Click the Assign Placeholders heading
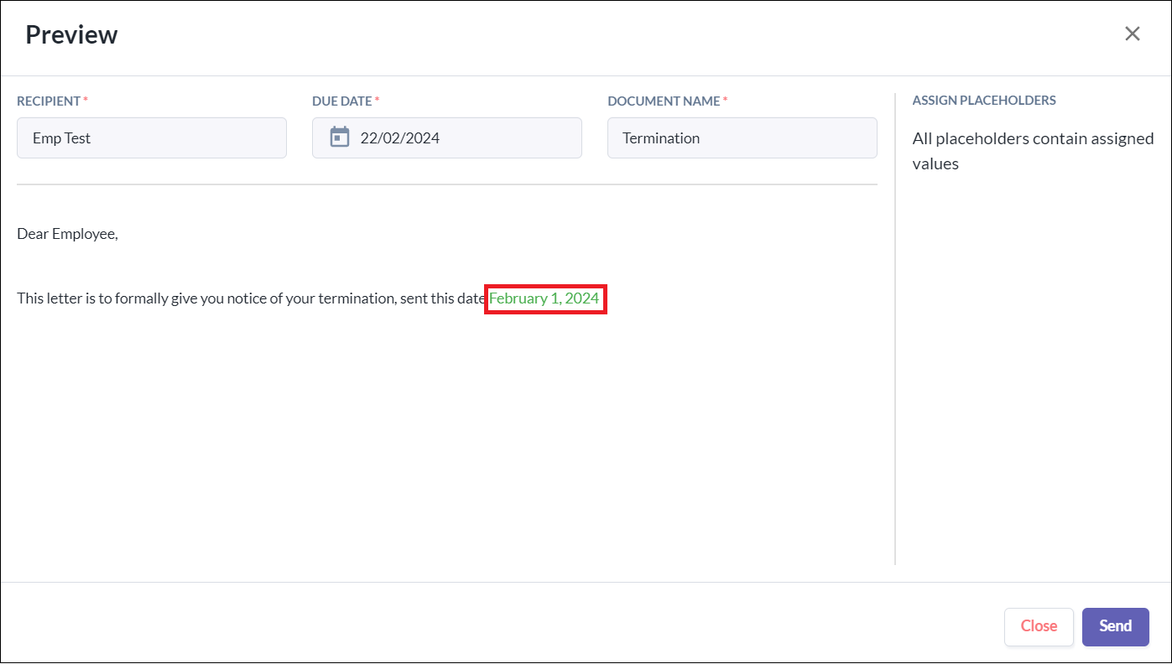Viewport: 1172px width, 664px height. pyautogui.click(x=984, y=101)
